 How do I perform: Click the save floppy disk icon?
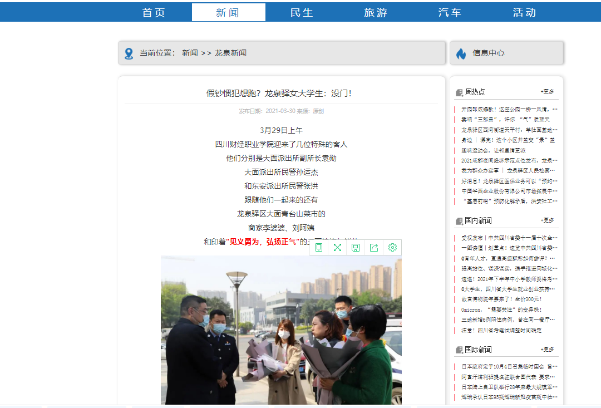coord(356,248)
